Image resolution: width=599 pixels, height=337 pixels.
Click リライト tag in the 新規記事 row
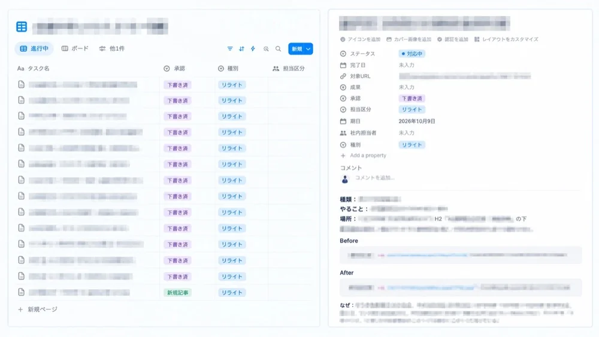232,293
